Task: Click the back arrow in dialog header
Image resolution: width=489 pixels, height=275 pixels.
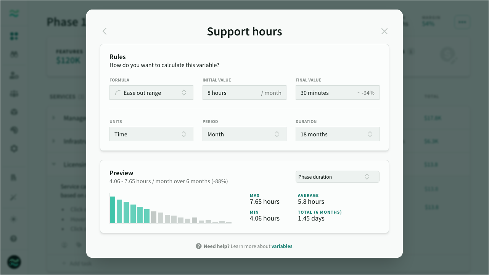Action: coord(105,31)
